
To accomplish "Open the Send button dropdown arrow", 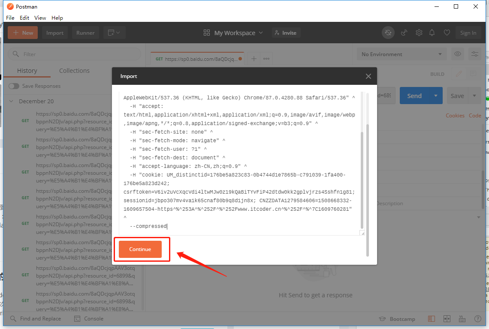I will tap(436, 96).
